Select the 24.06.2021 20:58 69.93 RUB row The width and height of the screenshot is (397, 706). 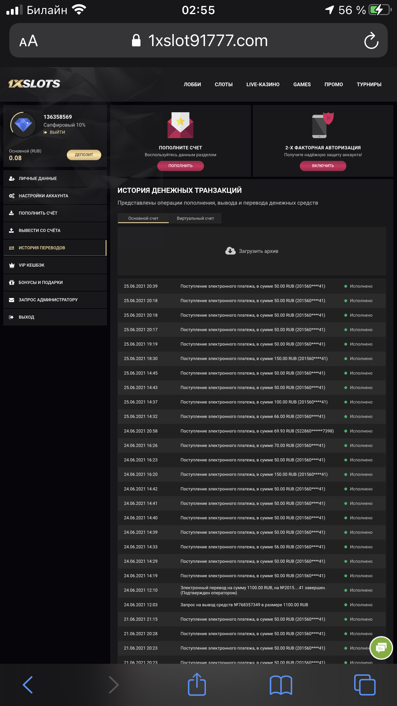pos(252,431)
